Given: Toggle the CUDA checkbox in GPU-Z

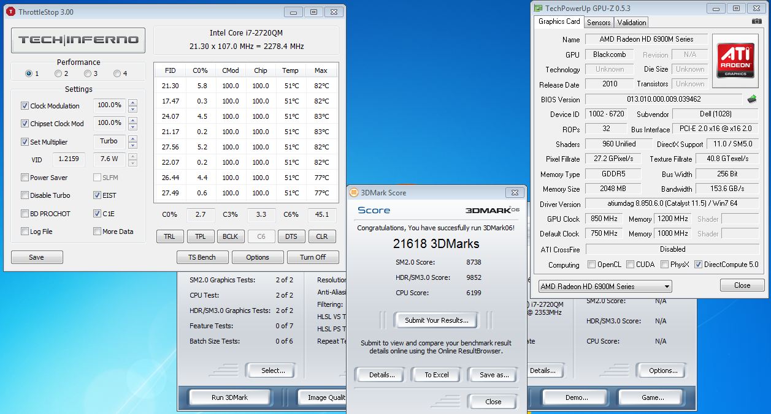Looking at the screenshot, I should point(631,265).
